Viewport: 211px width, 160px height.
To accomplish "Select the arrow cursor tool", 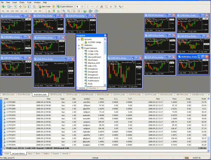I will click(x=77, y=7).
